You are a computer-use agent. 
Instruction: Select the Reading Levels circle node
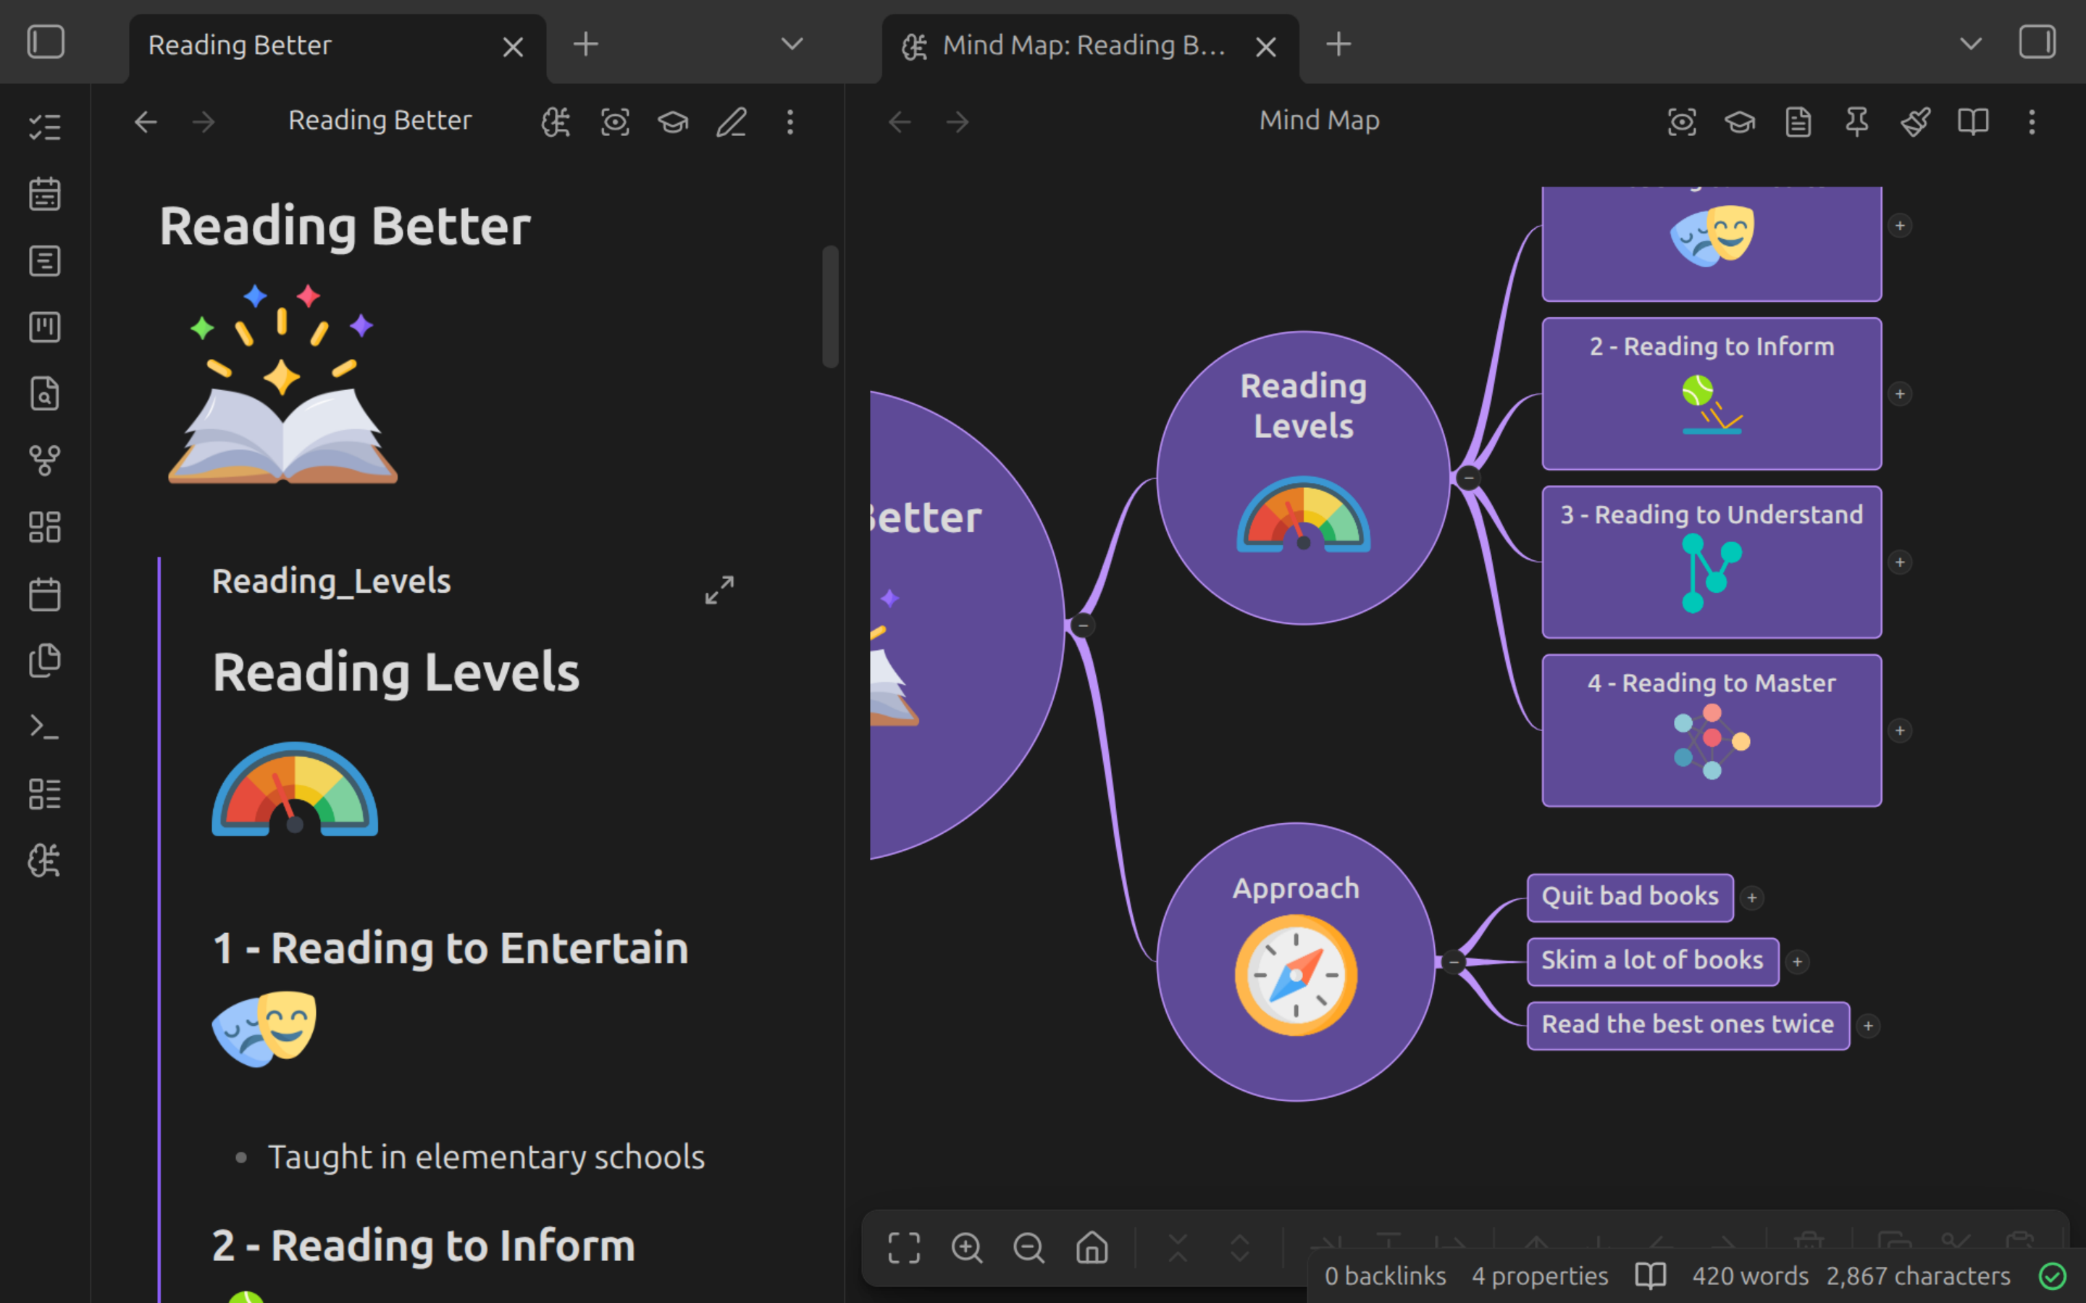click(1303, 478)
